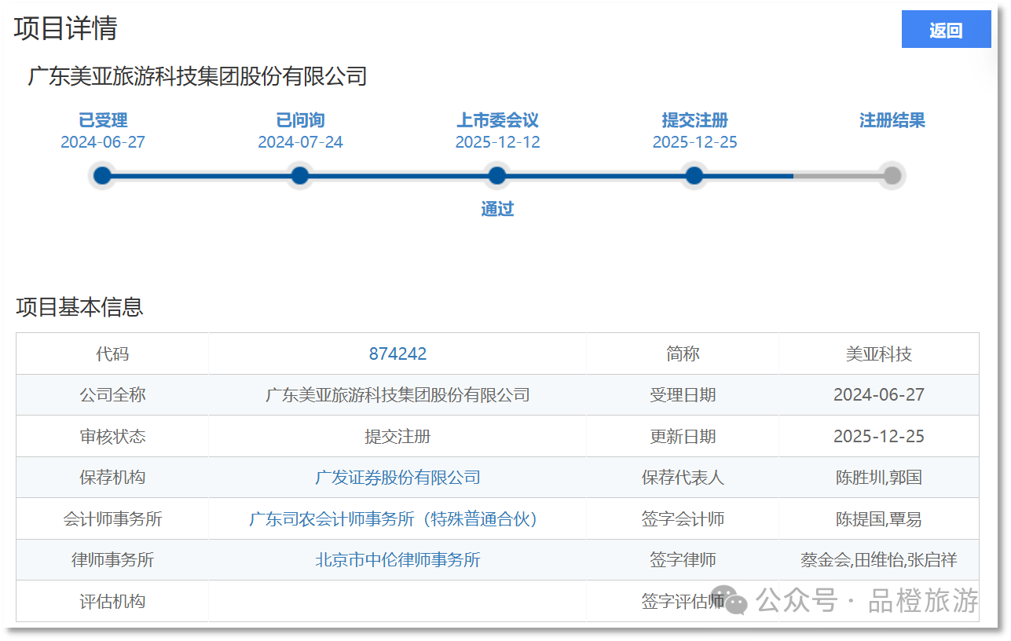Click the 陈胜圳,郭国 sponsor representatives cell
Image resolution: width=1011 pixels, height=641 pixels.
[x=878, y=478]
